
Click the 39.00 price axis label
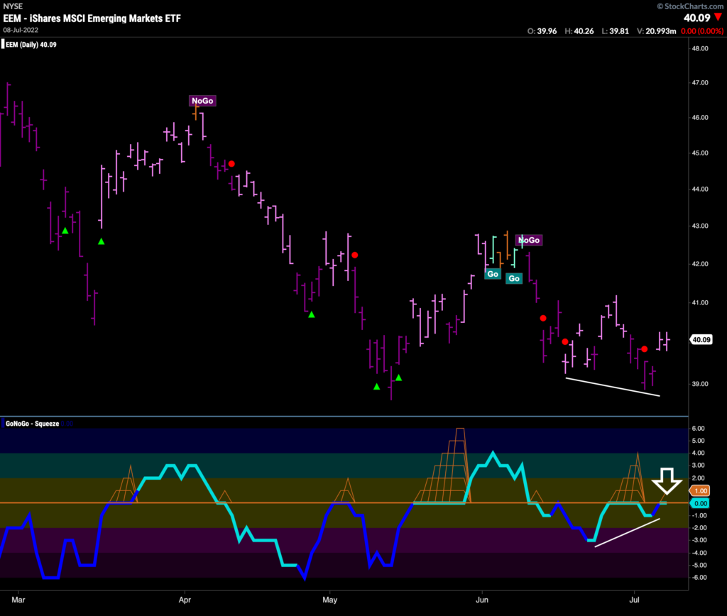(x=699, y=384)
